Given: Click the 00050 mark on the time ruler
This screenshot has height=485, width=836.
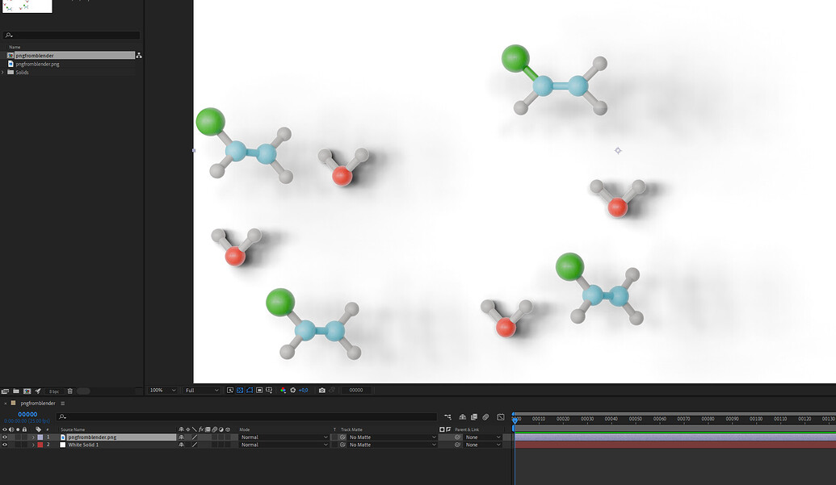Looking at the screenshot, I should coord(635,419).
